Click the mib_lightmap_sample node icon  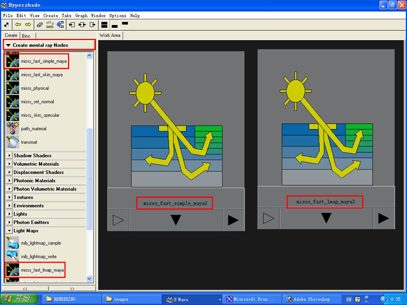(12, 243)
